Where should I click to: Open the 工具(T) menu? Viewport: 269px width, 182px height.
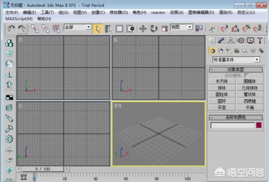47,13
